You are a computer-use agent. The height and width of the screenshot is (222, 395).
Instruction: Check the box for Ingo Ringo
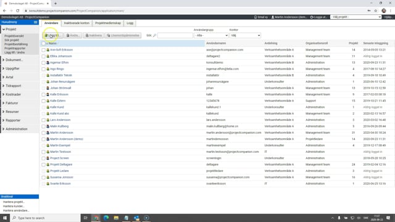click(x=43, y=69)
